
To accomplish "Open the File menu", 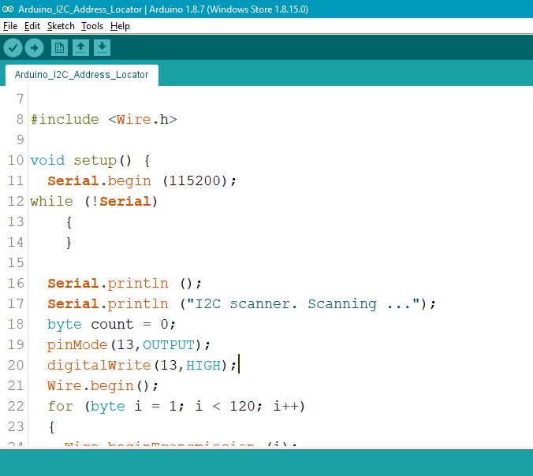I will coord(10,26).
